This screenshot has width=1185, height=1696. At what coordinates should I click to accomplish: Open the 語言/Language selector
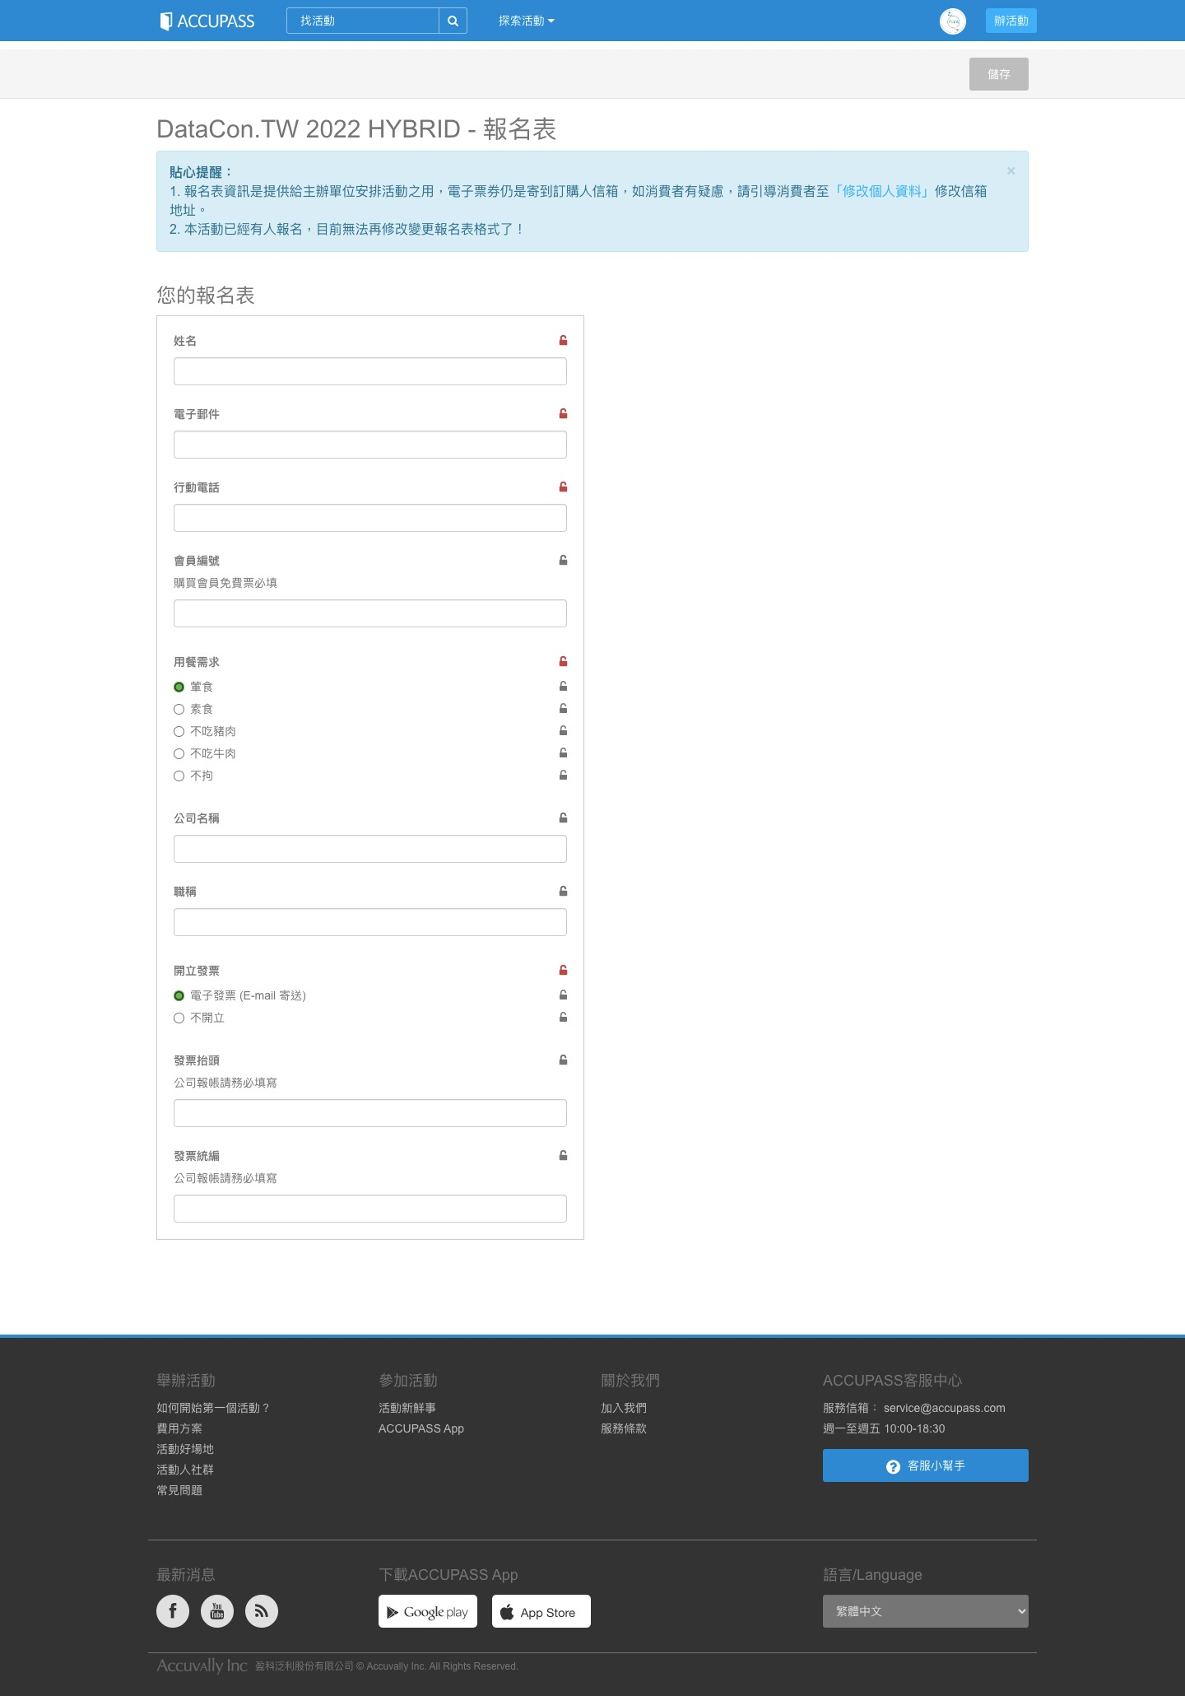click(926, 1611)
